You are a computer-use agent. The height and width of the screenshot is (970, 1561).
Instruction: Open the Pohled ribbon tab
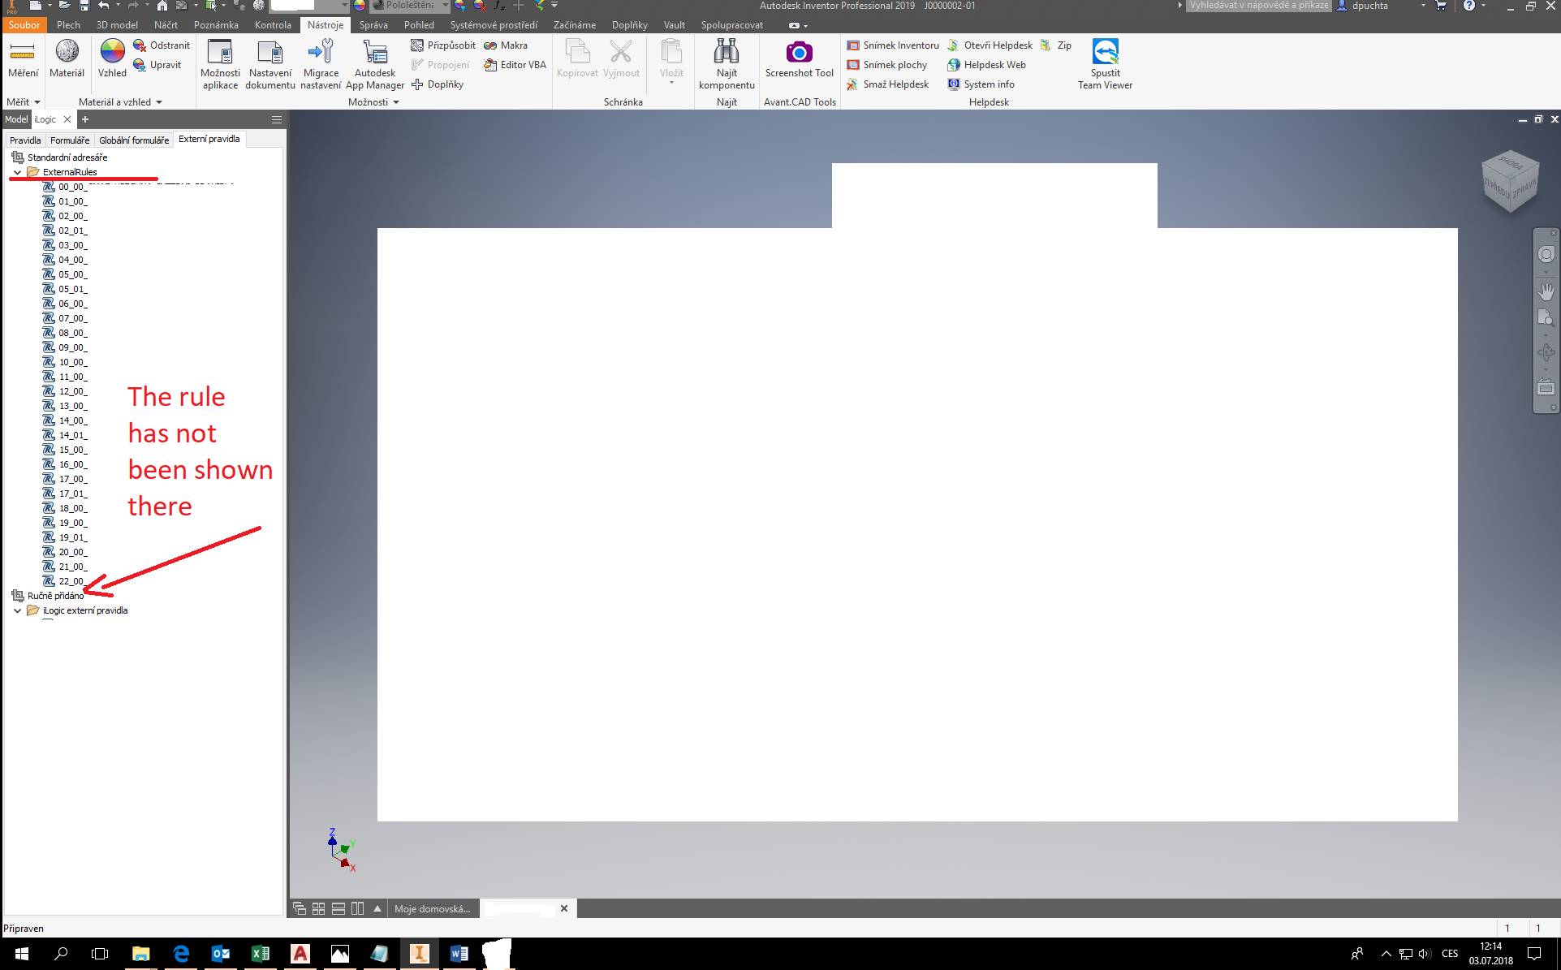coord(419,25)
